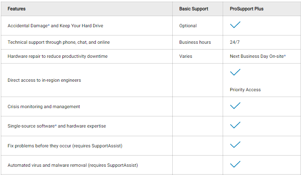Click the Single-source software row checkmark

(235, 125)
